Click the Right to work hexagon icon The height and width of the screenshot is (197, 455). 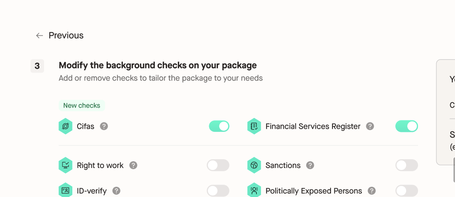click(66, 165)
